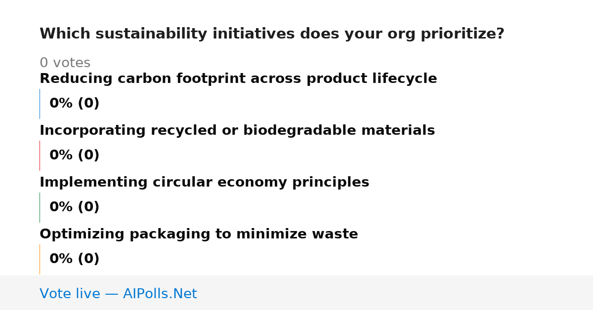Click 0% (0) result under circular economy
593x310 pixels.
pyautogui.click(x=75, y=207)
